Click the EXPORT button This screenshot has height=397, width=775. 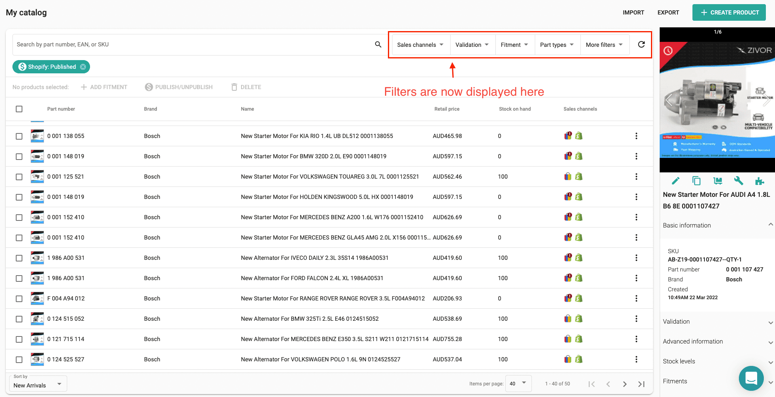(x=668, y=12)
